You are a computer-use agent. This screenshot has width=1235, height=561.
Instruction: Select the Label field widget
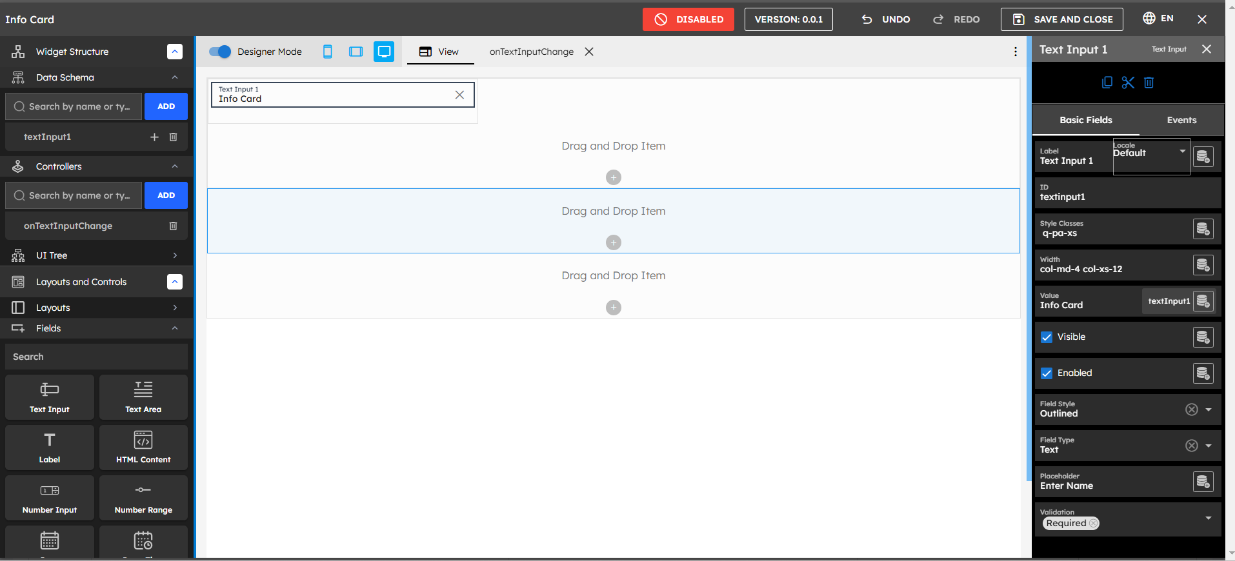50,448
